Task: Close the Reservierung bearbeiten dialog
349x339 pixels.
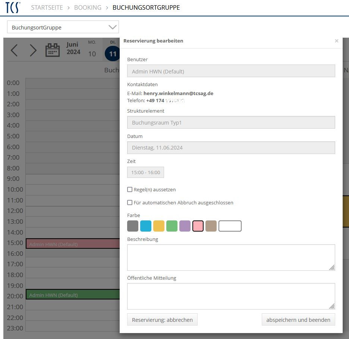Action: click(x=336, y=41)
